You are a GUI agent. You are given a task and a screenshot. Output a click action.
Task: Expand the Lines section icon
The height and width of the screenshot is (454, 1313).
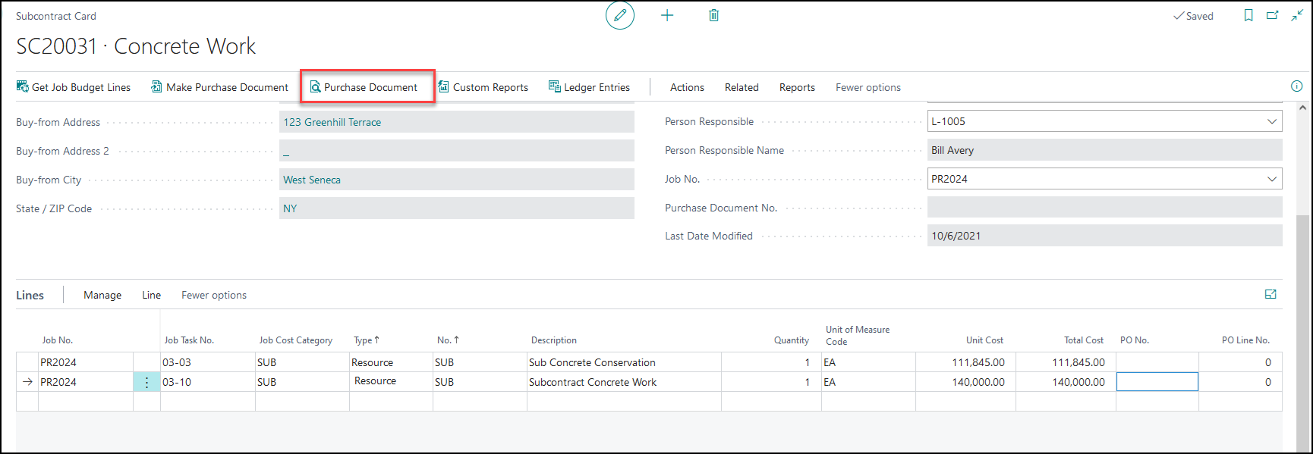tap(1270, 295)
